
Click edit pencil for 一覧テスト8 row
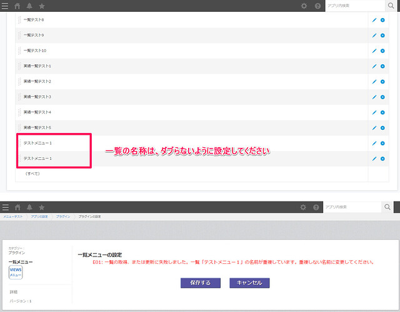(374, 20)
